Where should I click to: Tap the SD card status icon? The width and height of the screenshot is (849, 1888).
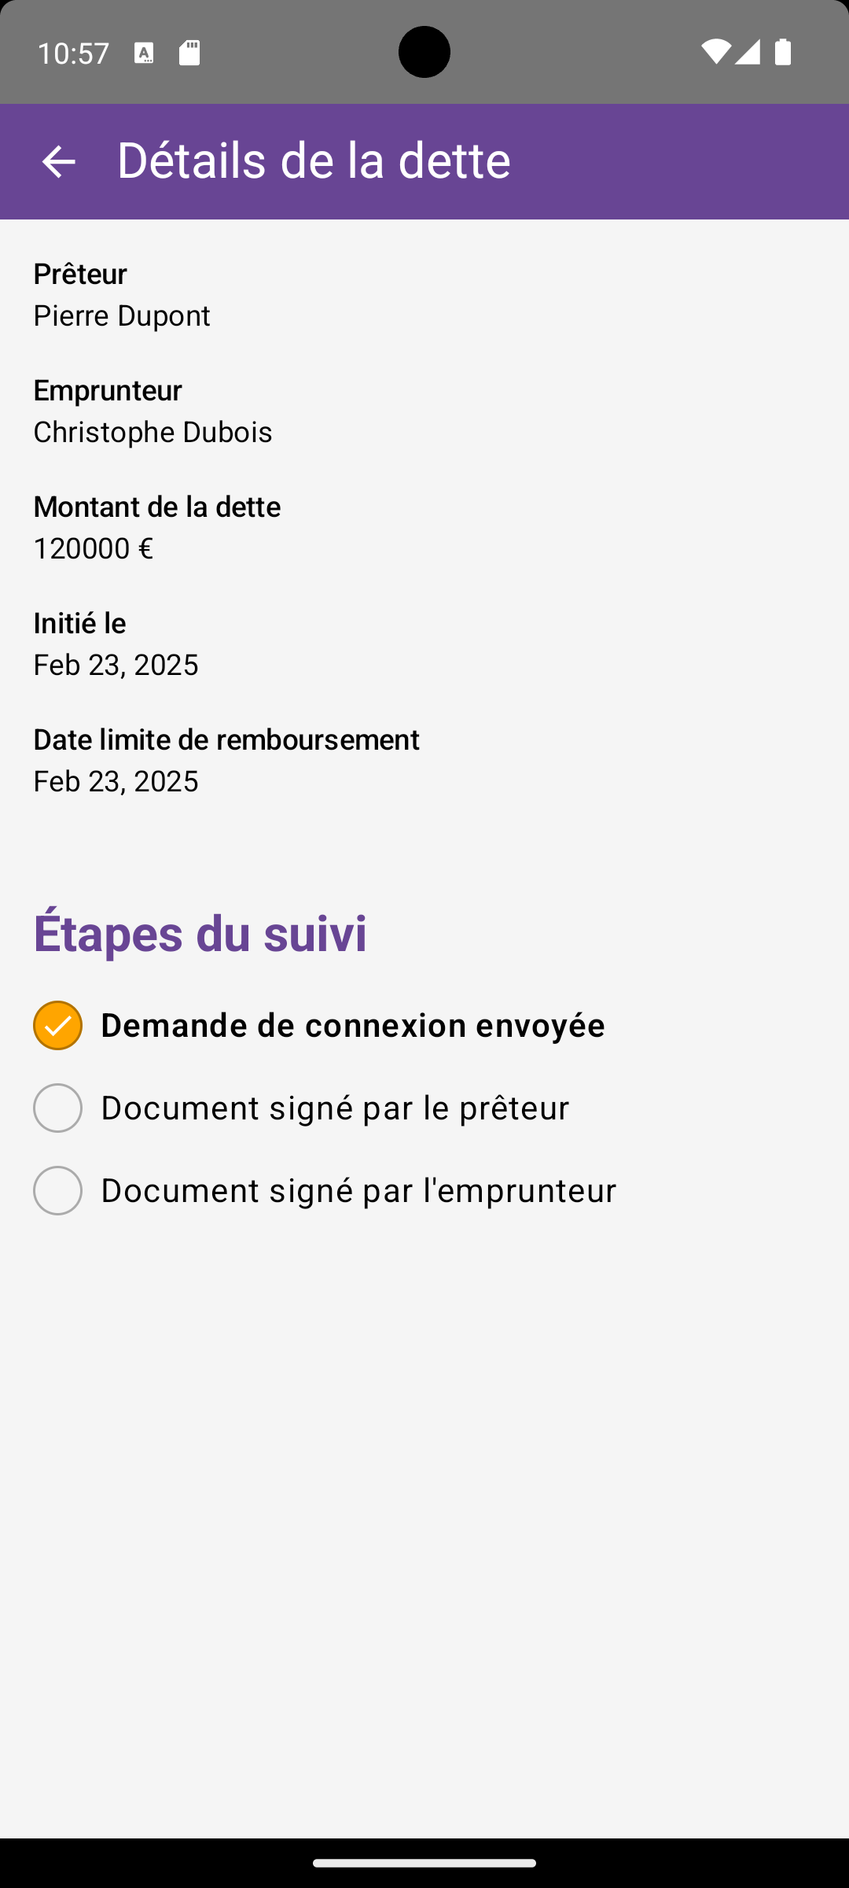[189, 53]
